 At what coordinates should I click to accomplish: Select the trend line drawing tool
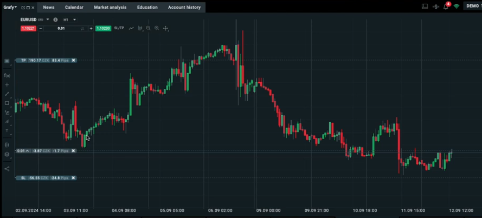[x=7, y=94]
